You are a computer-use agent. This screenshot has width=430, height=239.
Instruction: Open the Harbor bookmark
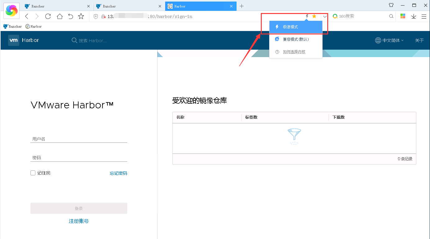coord(34,26)
